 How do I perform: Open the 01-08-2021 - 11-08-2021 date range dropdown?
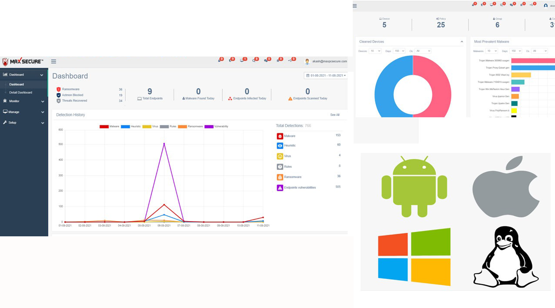click(x=326, y=76)
